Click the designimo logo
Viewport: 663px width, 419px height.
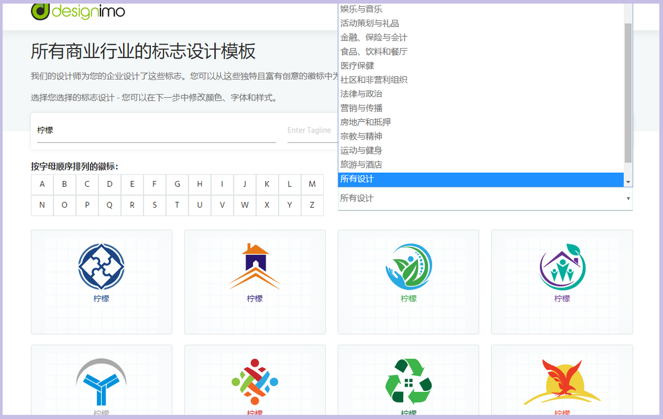[x=78, y=10]
